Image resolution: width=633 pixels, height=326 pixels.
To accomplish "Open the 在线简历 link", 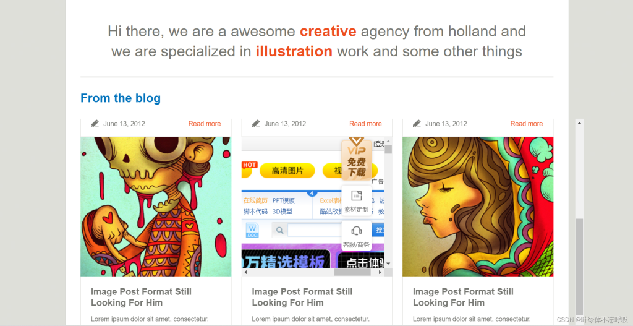I will pos(255,200).
